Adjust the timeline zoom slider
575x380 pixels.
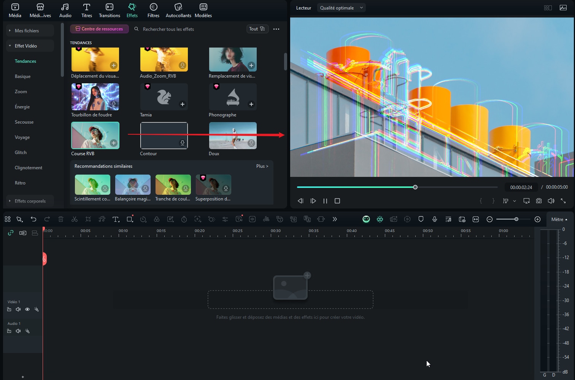(513, 219)
